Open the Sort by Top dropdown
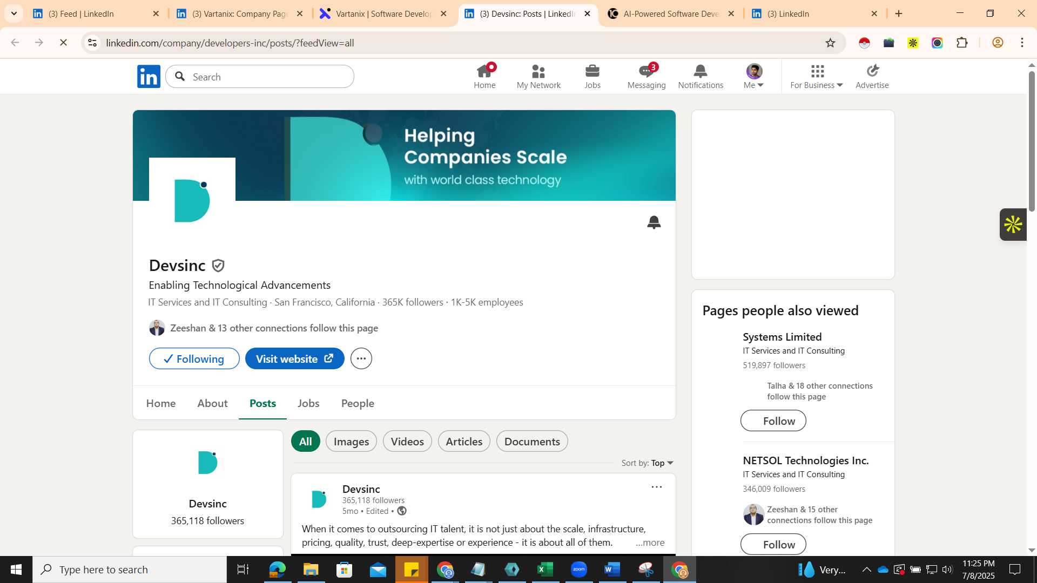Image resolution: width=1037 pixels, height=583 pixels. point(662,463)
